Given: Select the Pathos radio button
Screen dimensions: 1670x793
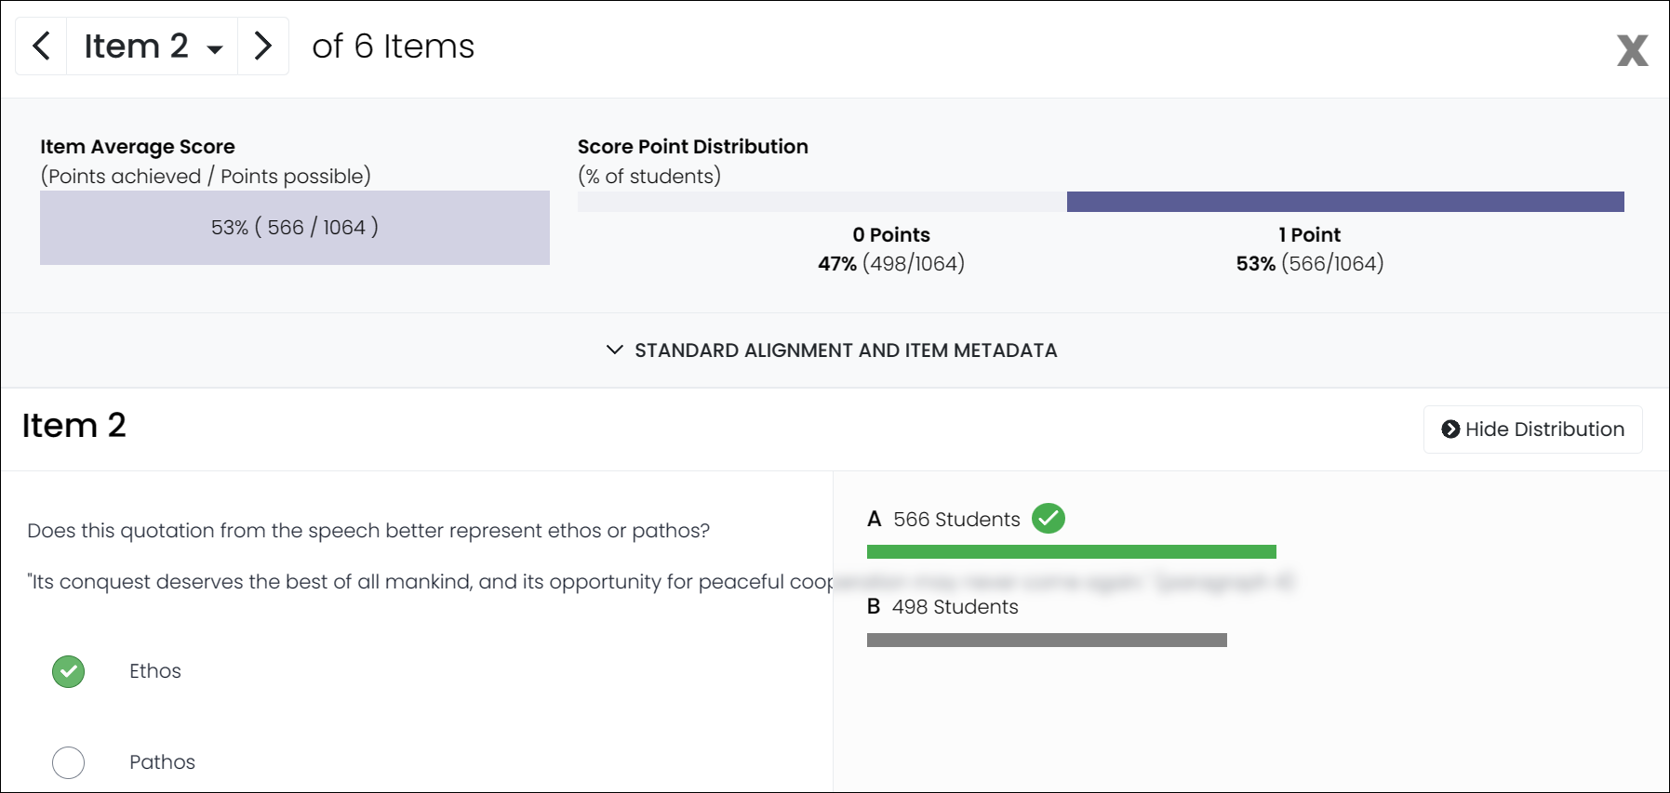Looking at the screenshot, I should click(x=68, y=761).
